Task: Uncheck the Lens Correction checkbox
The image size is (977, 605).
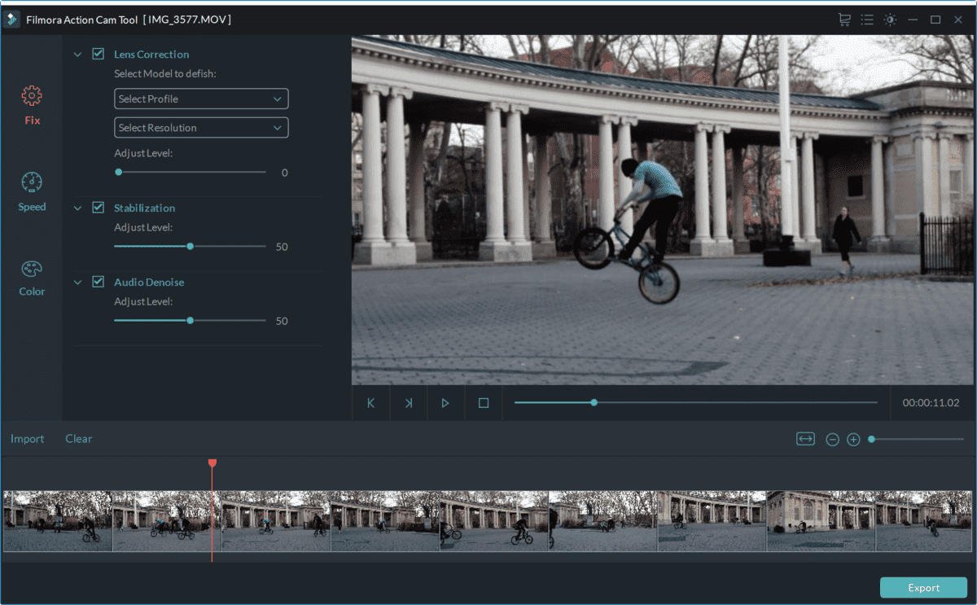Action: [x=99, y=54]
